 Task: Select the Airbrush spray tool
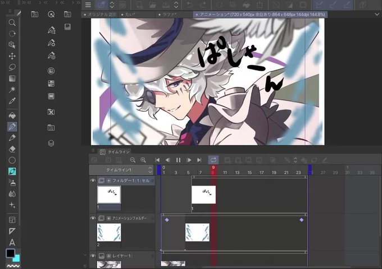tap(12, 183)
